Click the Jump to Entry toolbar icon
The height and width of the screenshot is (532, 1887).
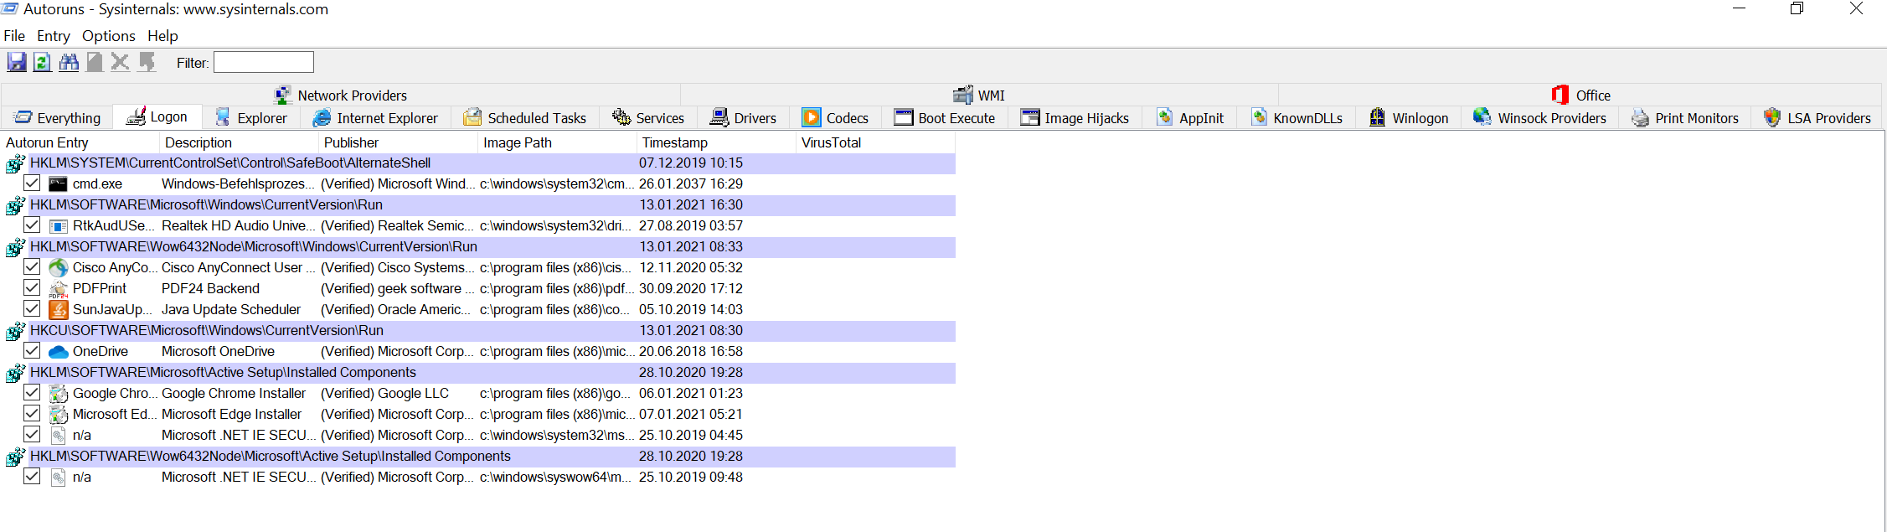147,62
